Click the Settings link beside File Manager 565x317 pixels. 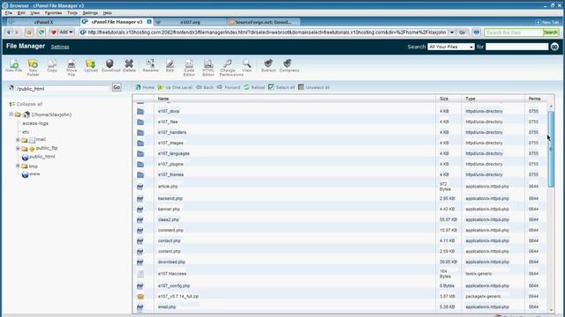[x=60, y=47]
